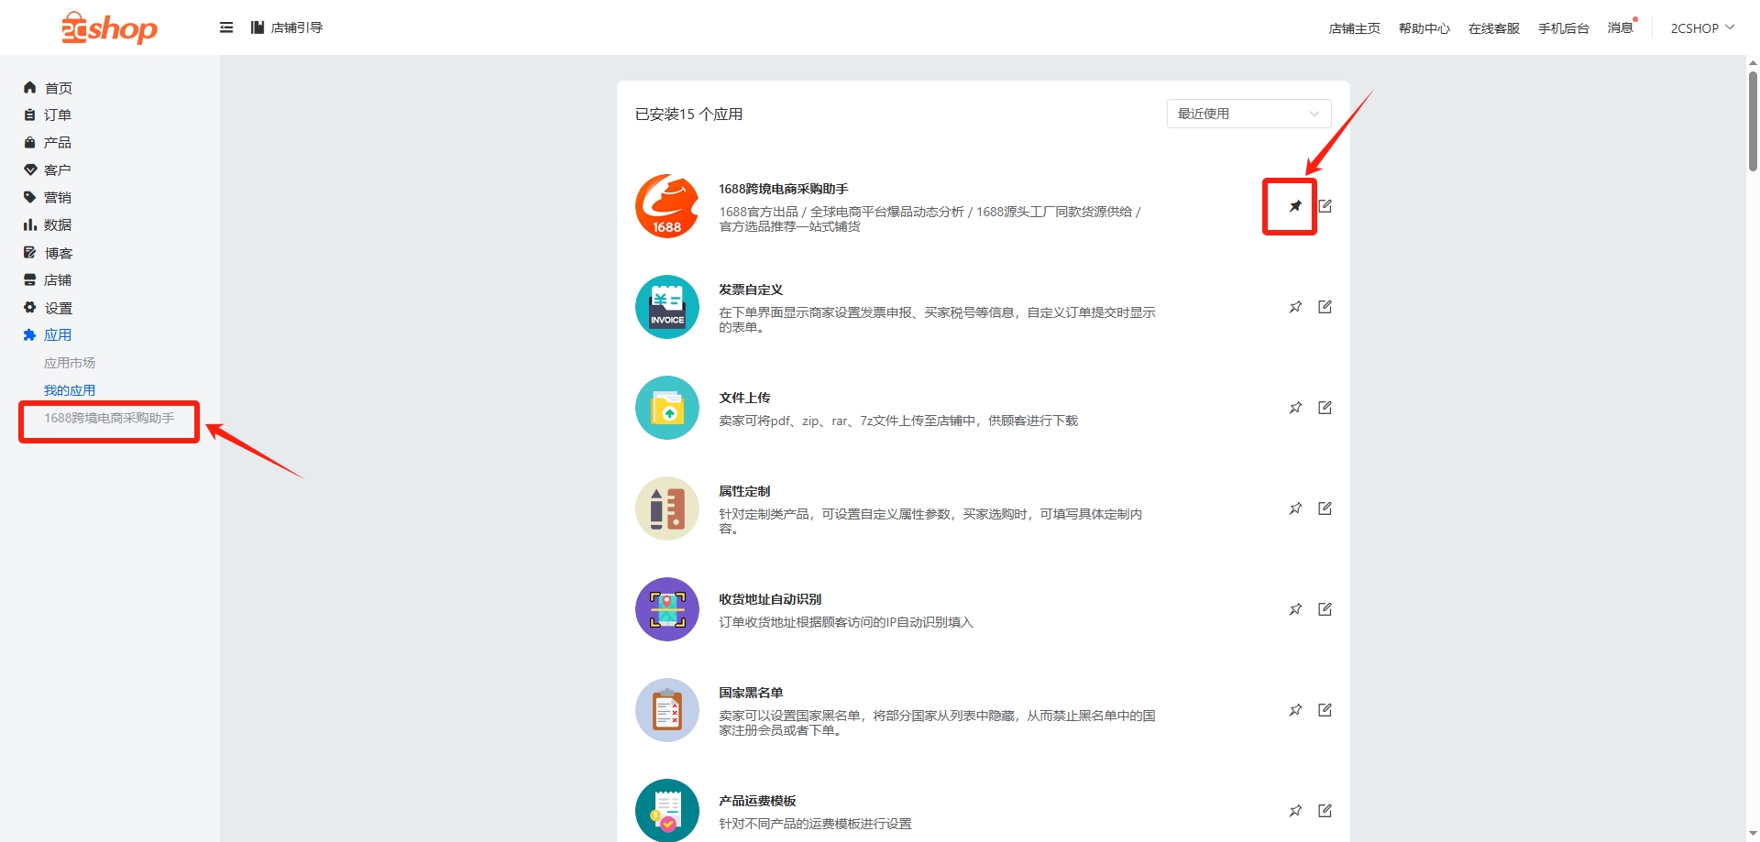
Task: Click the edit icon for 收货地址自动识别
Action: 1325,609
